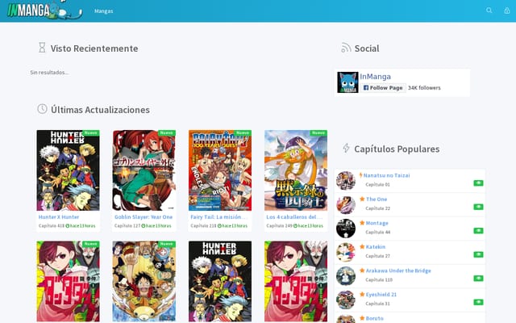The width and height of the screenshot is (516, 323).
Task: Click the Goblin Slayer cover image
Action: point(144,170)
